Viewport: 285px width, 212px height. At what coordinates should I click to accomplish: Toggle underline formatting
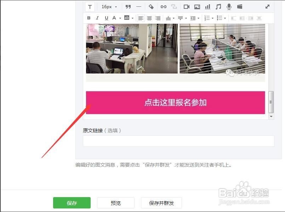(x=106, y=18)
